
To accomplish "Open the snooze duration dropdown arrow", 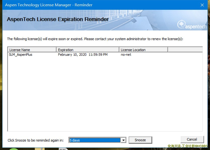I will tap(124, 140).
